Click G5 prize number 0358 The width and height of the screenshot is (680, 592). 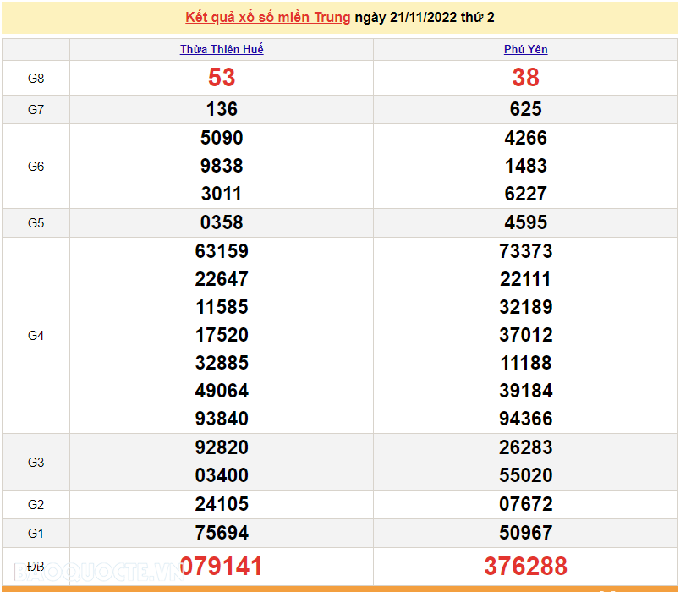(x=221, y=222)
